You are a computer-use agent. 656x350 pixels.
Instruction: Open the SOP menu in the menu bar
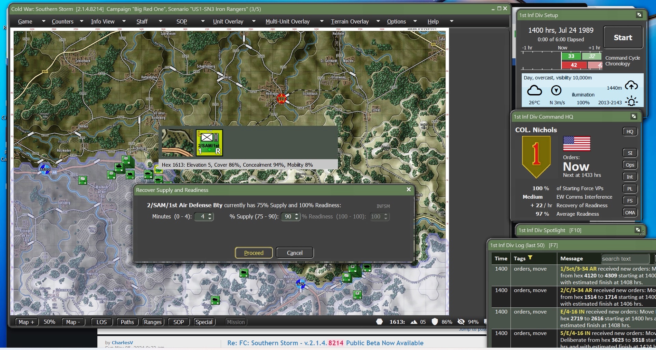[x=182, y=21]
